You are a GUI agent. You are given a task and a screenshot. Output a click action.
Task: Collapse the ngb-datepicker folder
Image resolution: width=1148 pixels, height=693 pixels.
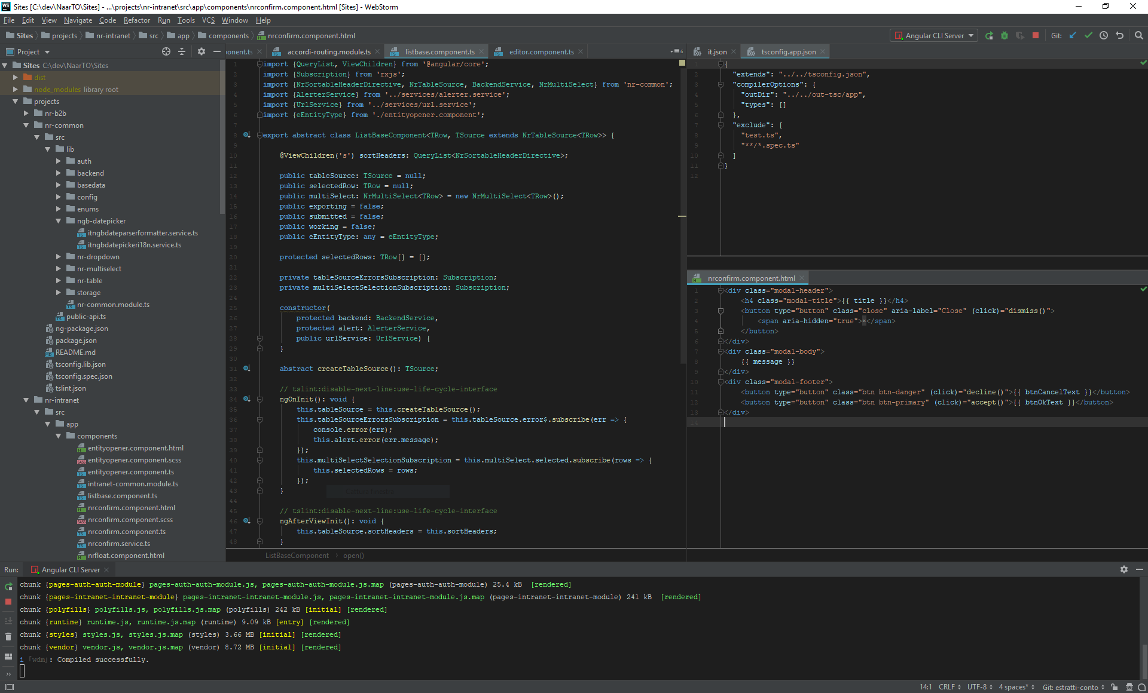pos(59,221)
